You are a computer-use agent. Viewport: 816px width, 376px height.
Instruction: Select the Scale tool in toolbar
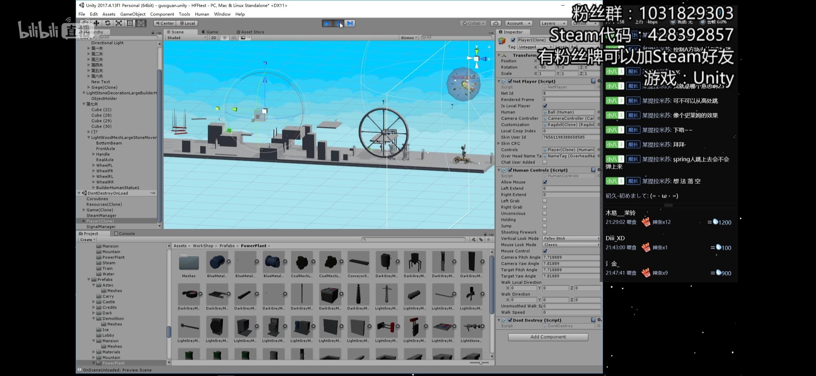click(119, 23)
